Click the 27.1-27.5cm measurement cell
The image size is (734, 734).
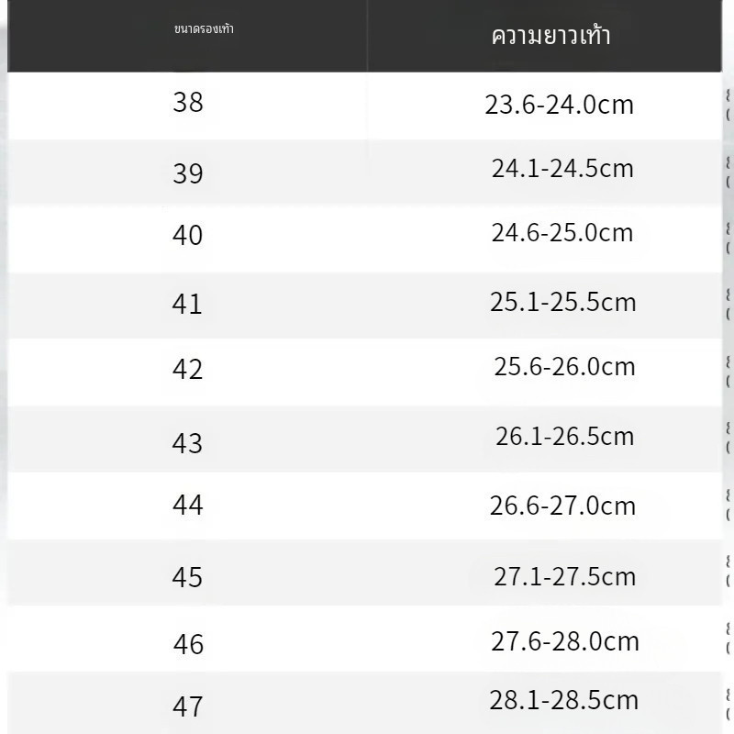564,576
